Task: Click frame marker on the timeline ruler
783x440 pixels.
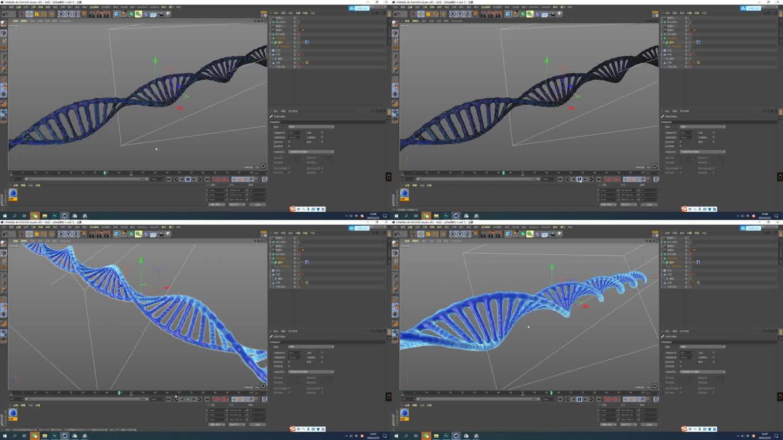Action: pos(104,172)
